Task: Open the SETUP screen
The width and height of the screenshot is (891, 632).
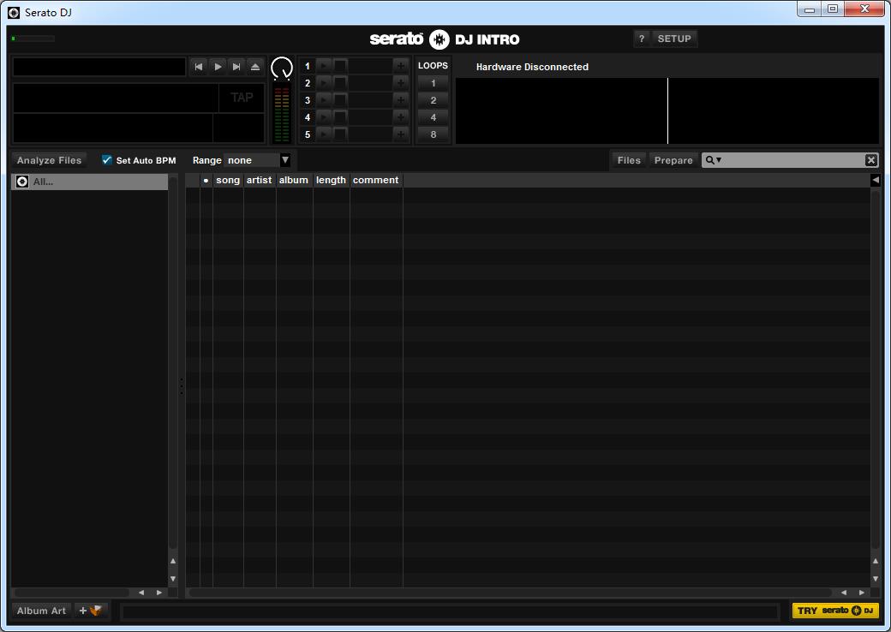Action: [x=674, y=39]
